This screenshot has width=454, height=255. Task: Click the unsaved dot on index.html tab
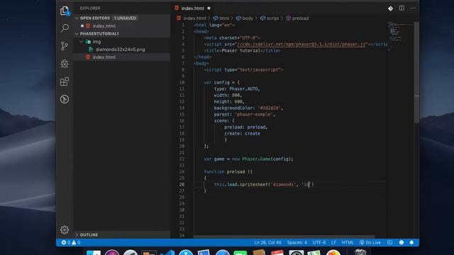tap(209, 8)
